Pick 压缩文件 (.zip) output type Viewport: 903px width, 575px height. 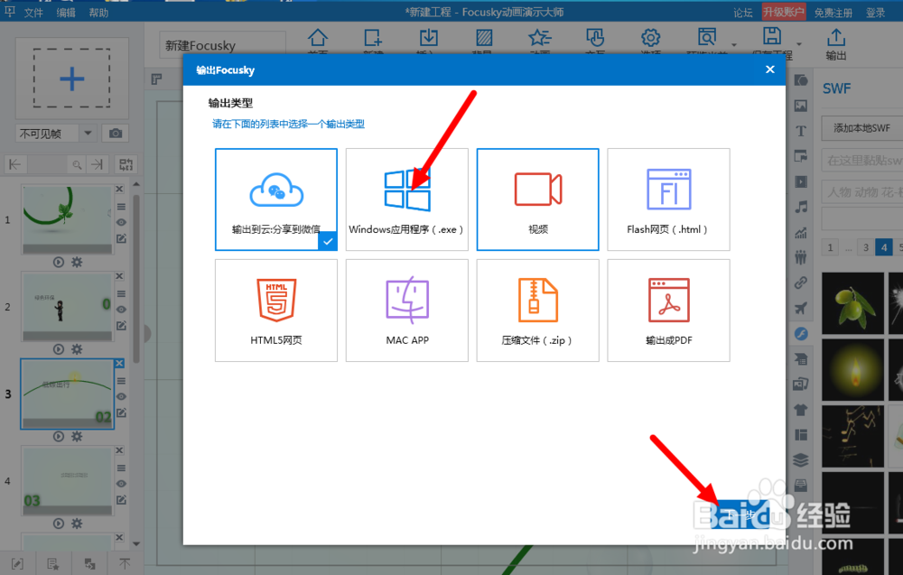(x=537, y=311)
